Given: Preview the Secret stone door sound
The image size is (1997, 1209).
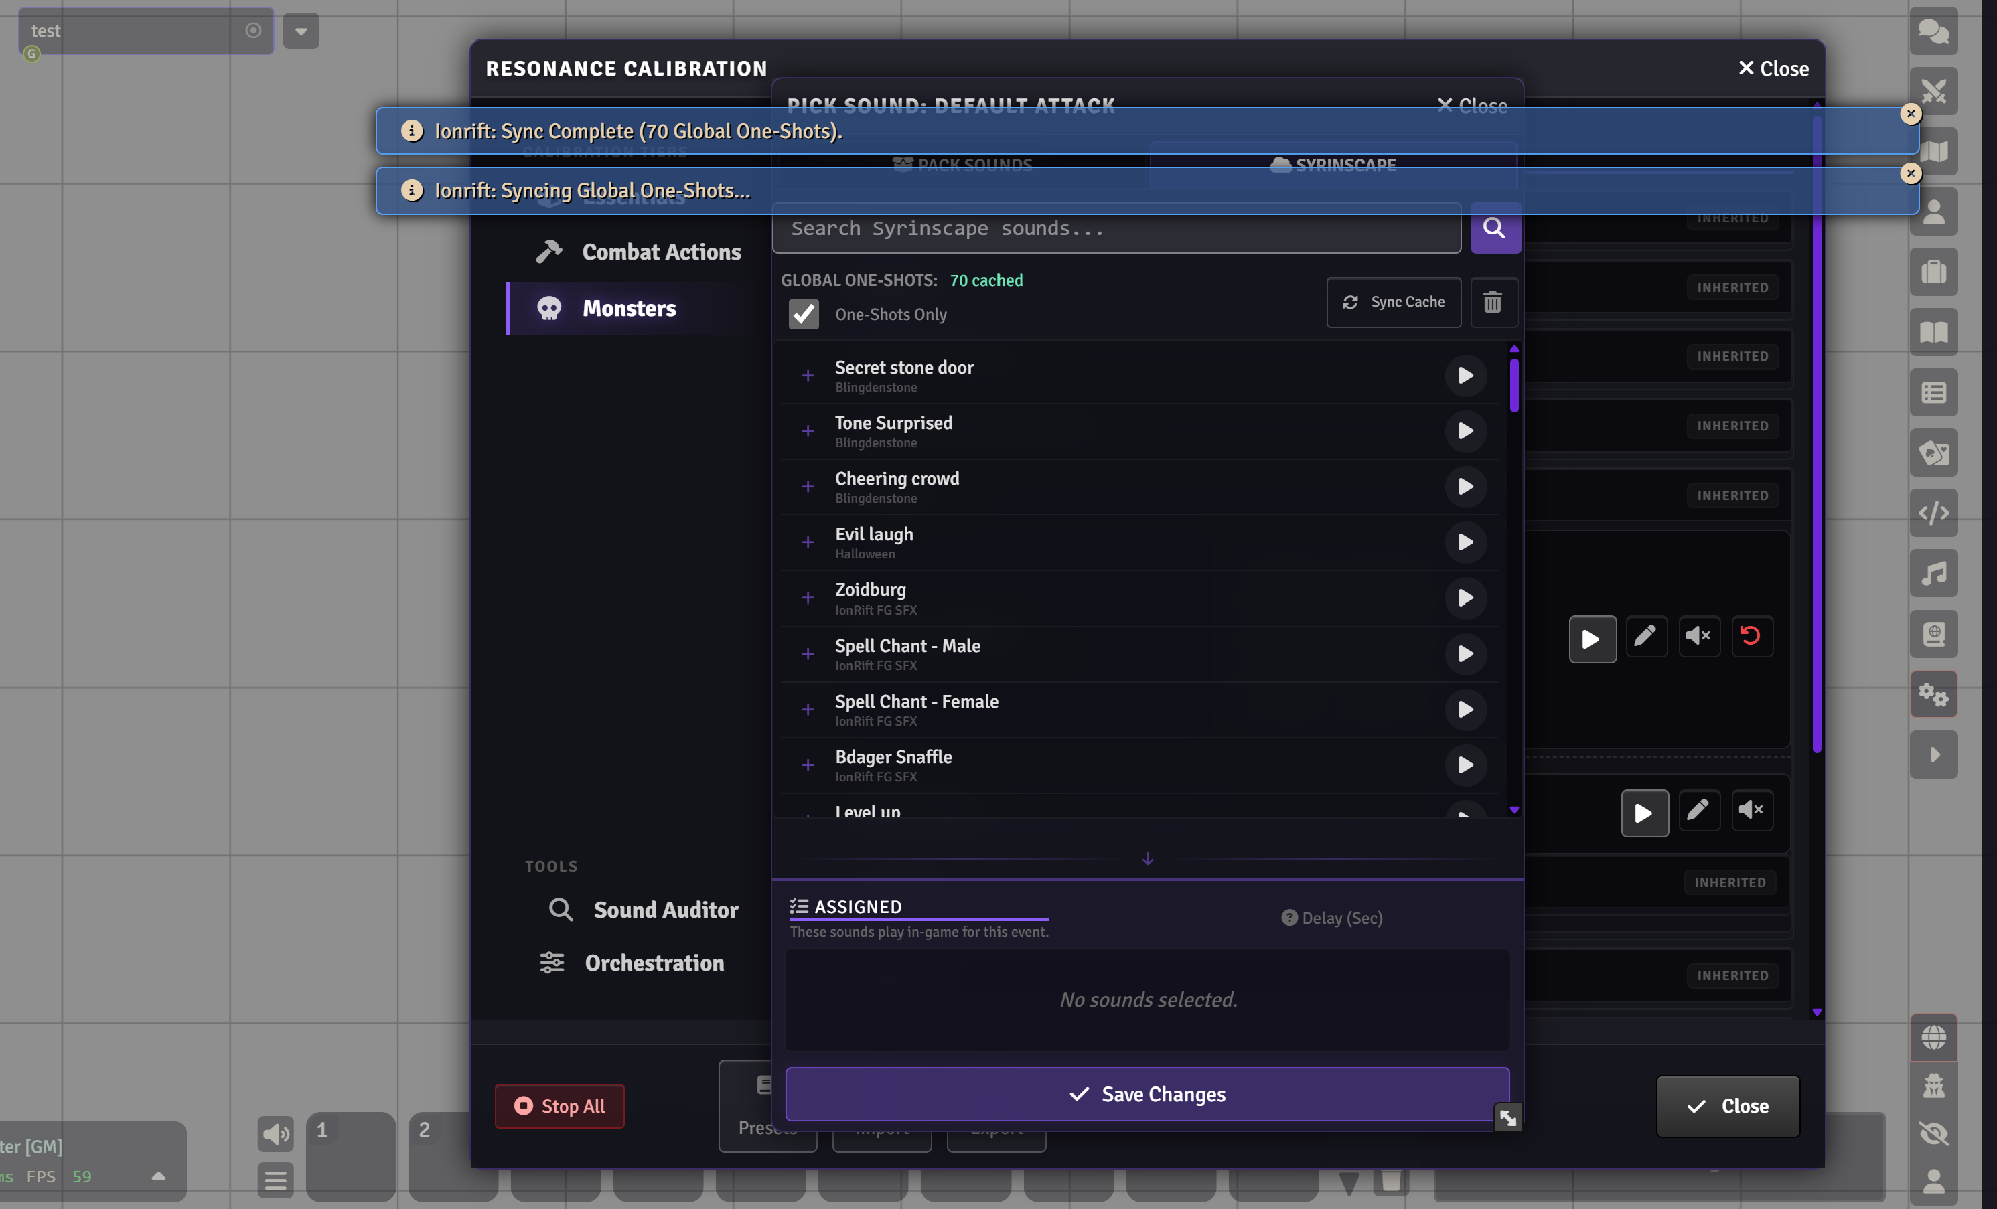Looking at the screenshot, I should (1465, 376).
